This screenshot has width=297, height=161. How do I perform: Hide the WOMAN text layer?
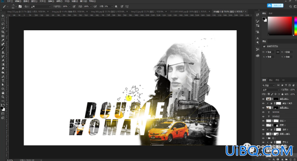click(263, 112)
